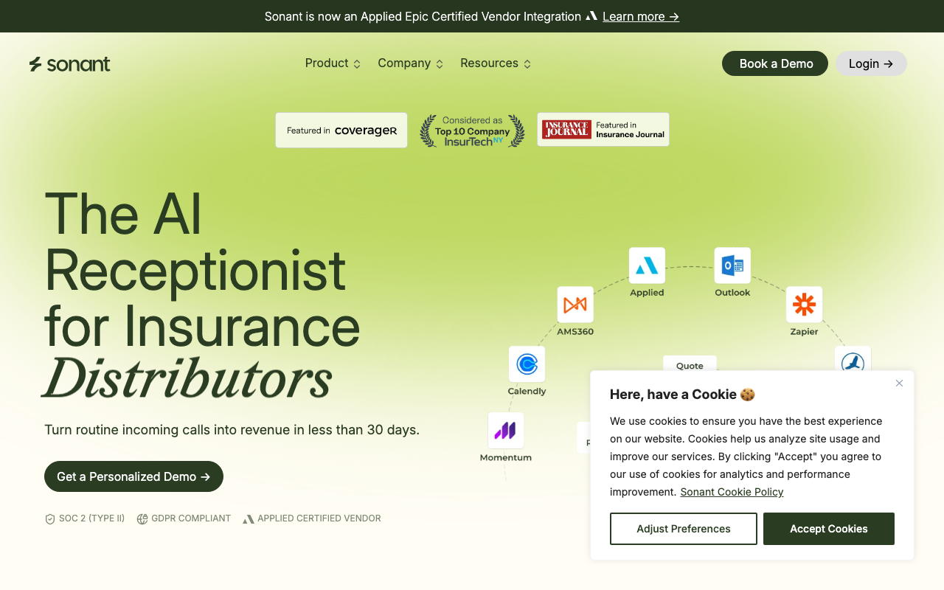Click the 'Here, have a Cookie' heading
This screenshot has width=944, height=590.
pos(682,395)
